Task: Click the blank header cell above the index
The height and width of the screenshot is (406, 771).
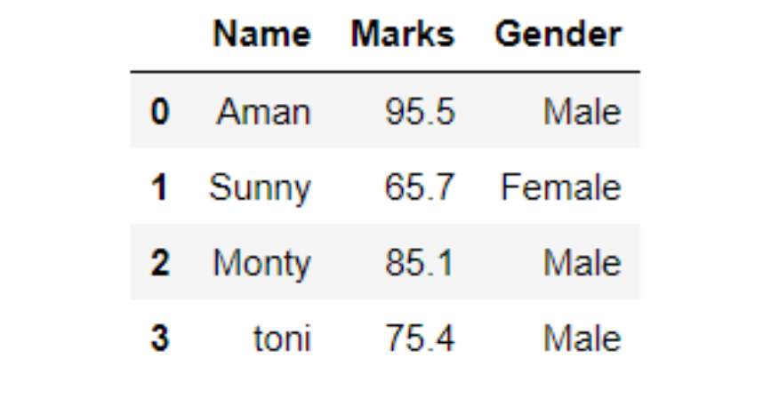Action: point(159,36)
